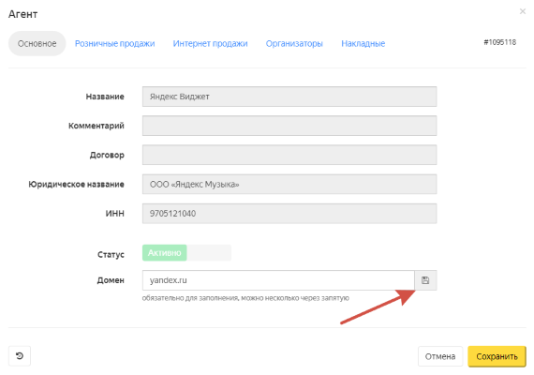Open the Накладные tab

click(363, 44)
